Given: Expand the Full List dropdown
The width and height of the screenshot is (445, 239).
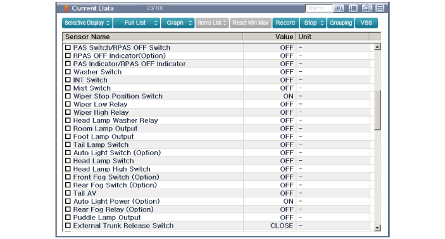Looking at the screenshot, I should tap(137, 23).
